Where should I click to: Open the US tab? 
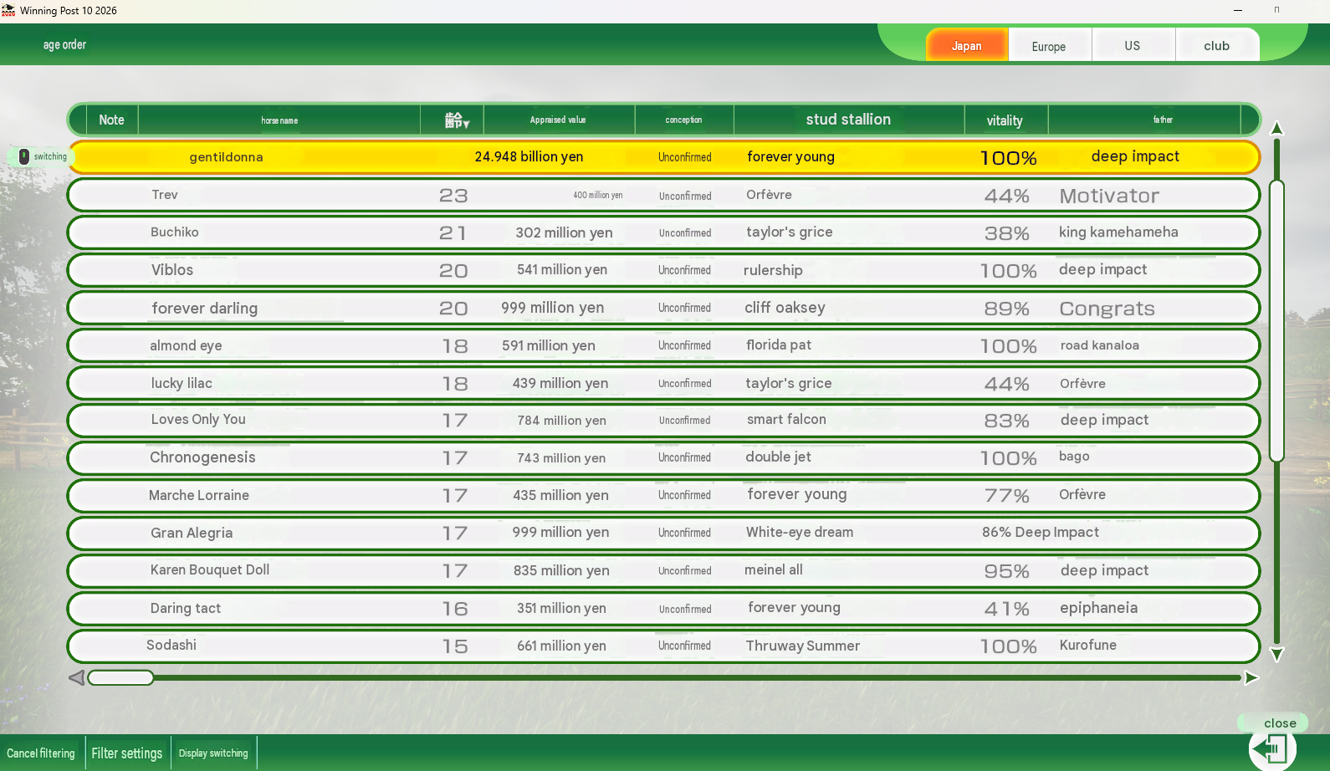pyautogui.click(x=1133, y=46)
